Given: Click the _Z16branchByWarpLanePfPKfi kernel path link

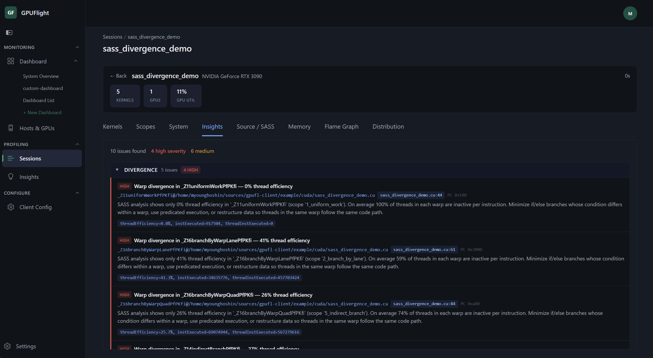Looking at the screenshot, I should click(253, 250).
